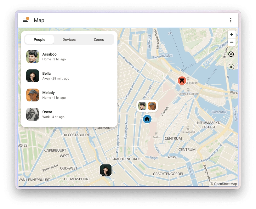Click the blue Home zone marker
Viewport: 256px width, 209px height.
147,119
